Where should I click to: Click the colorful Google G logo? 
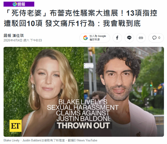(85, 38)
